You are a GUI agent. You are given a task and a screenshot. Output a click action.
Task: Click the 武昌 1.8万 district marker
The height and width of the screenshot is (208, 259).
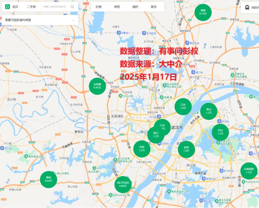pyautogui.click(x=186, y=149)
